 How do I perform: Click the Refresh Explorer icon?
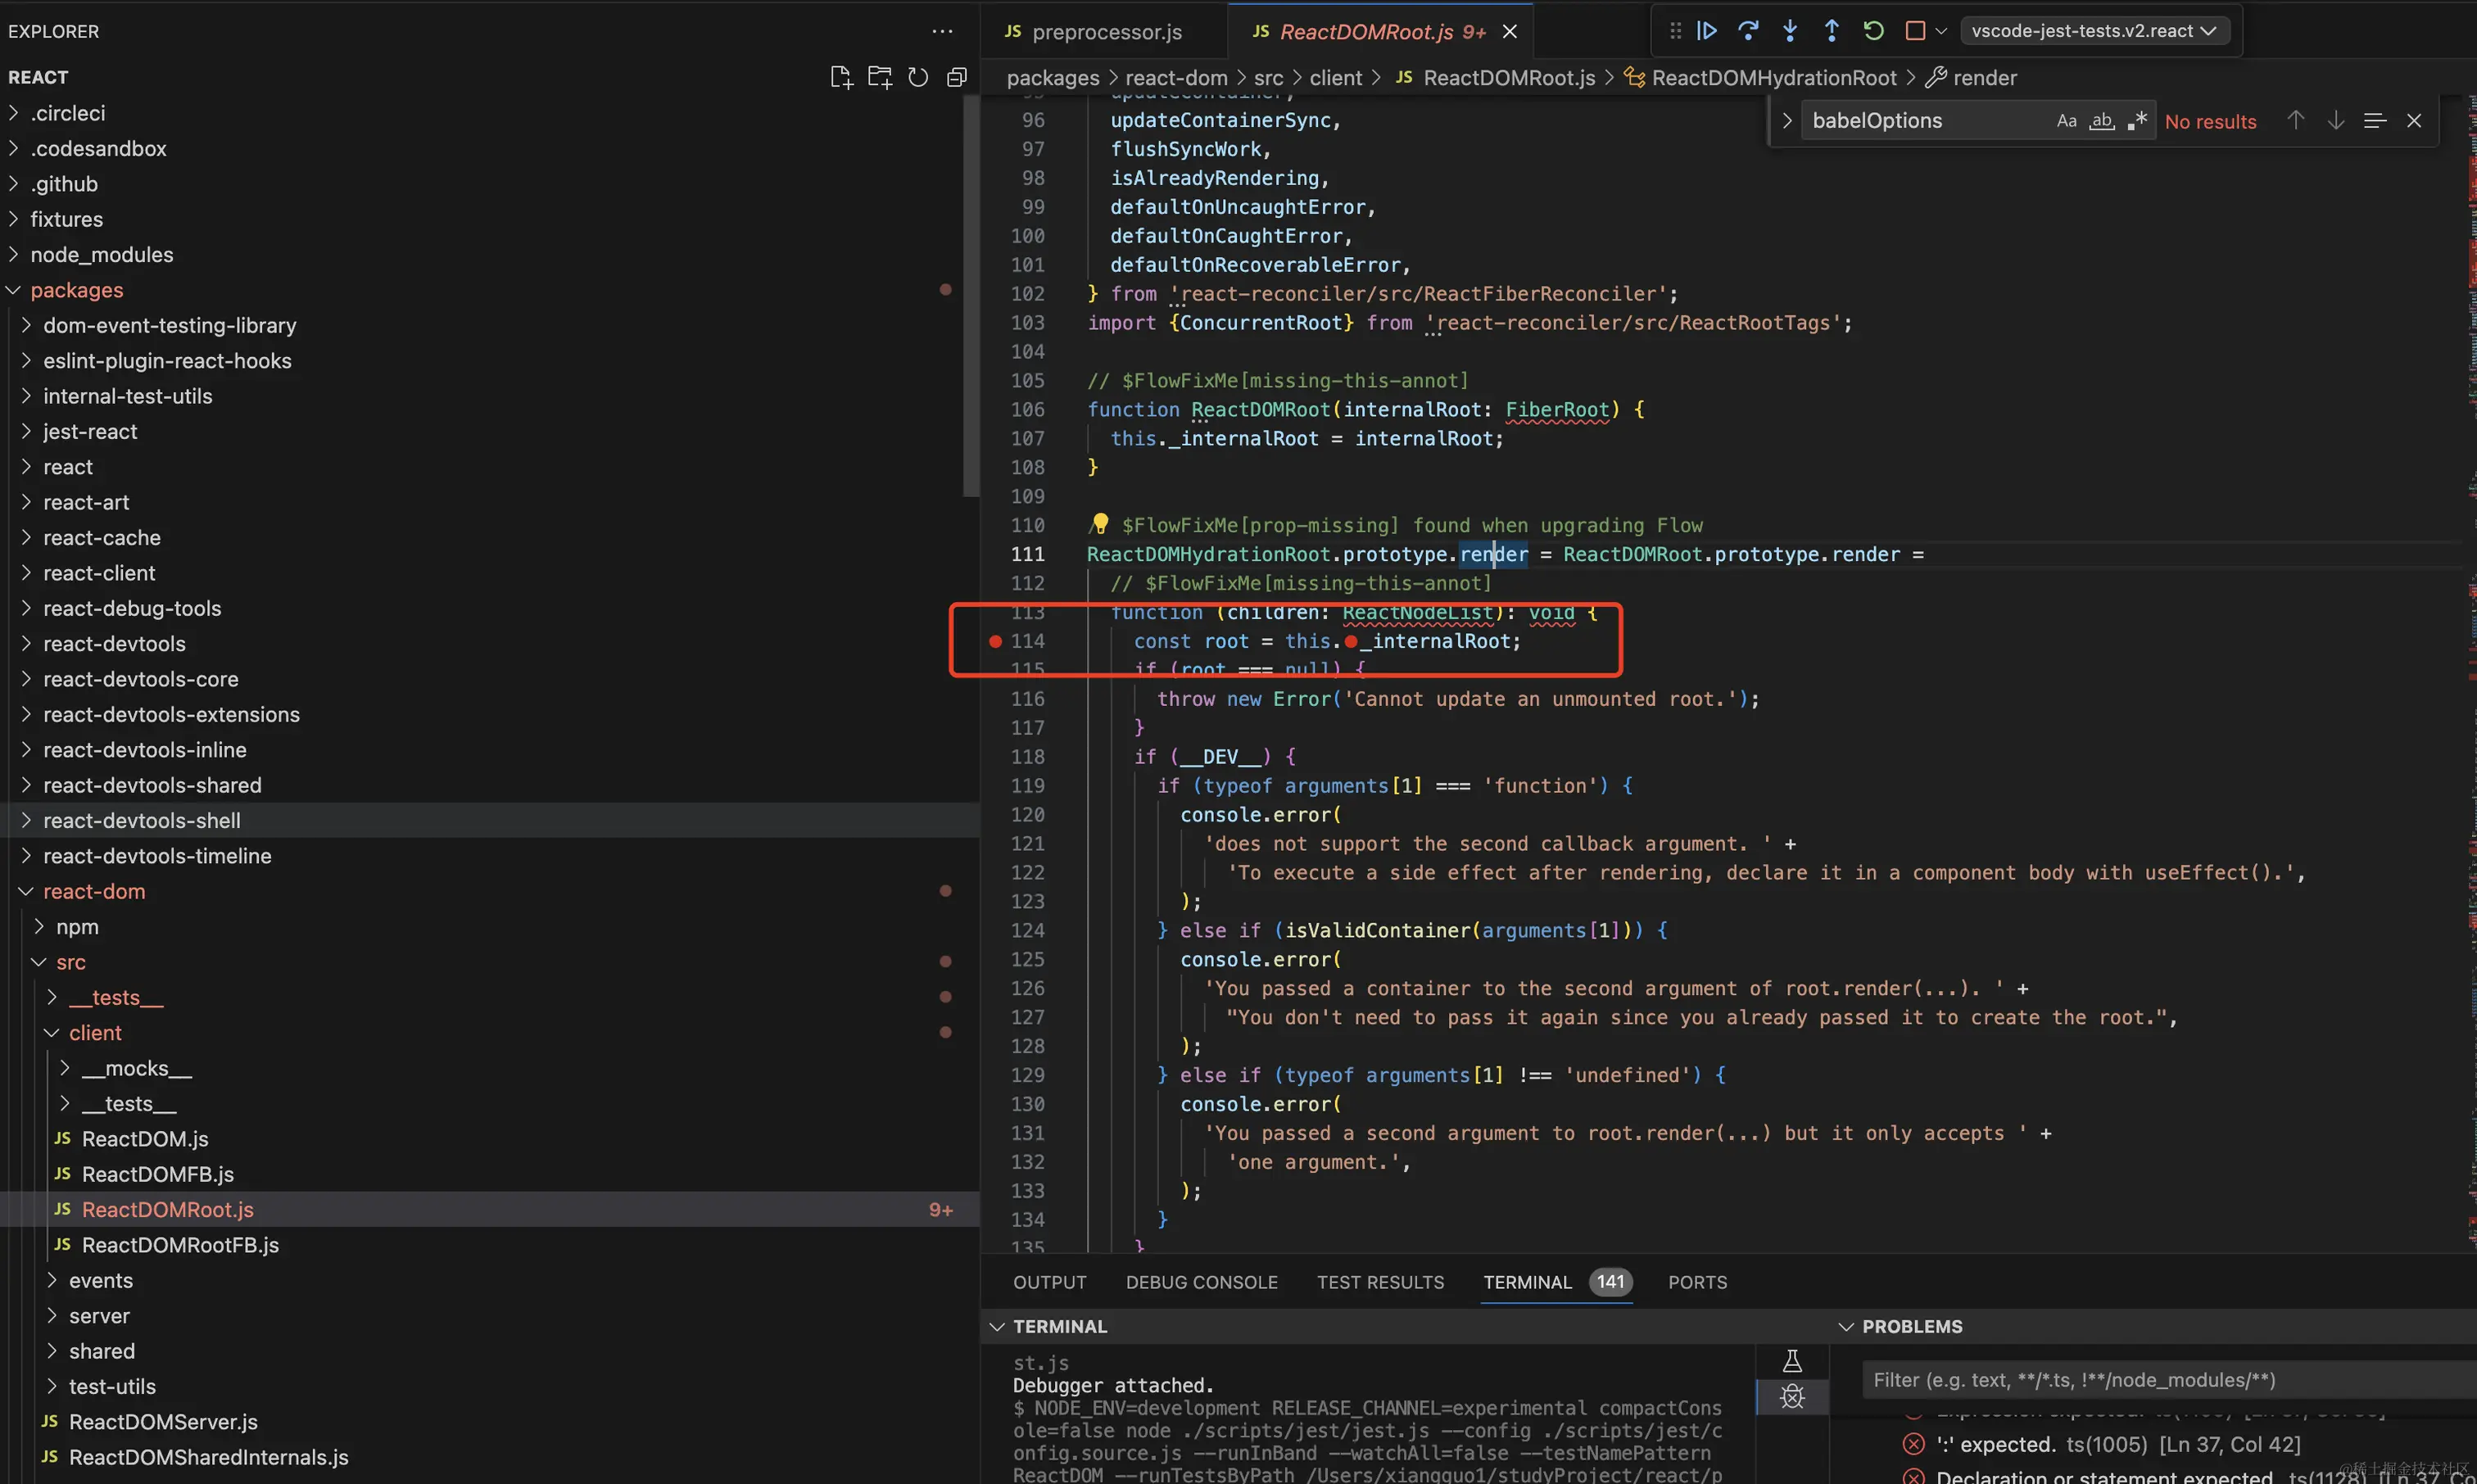point(918,78)
